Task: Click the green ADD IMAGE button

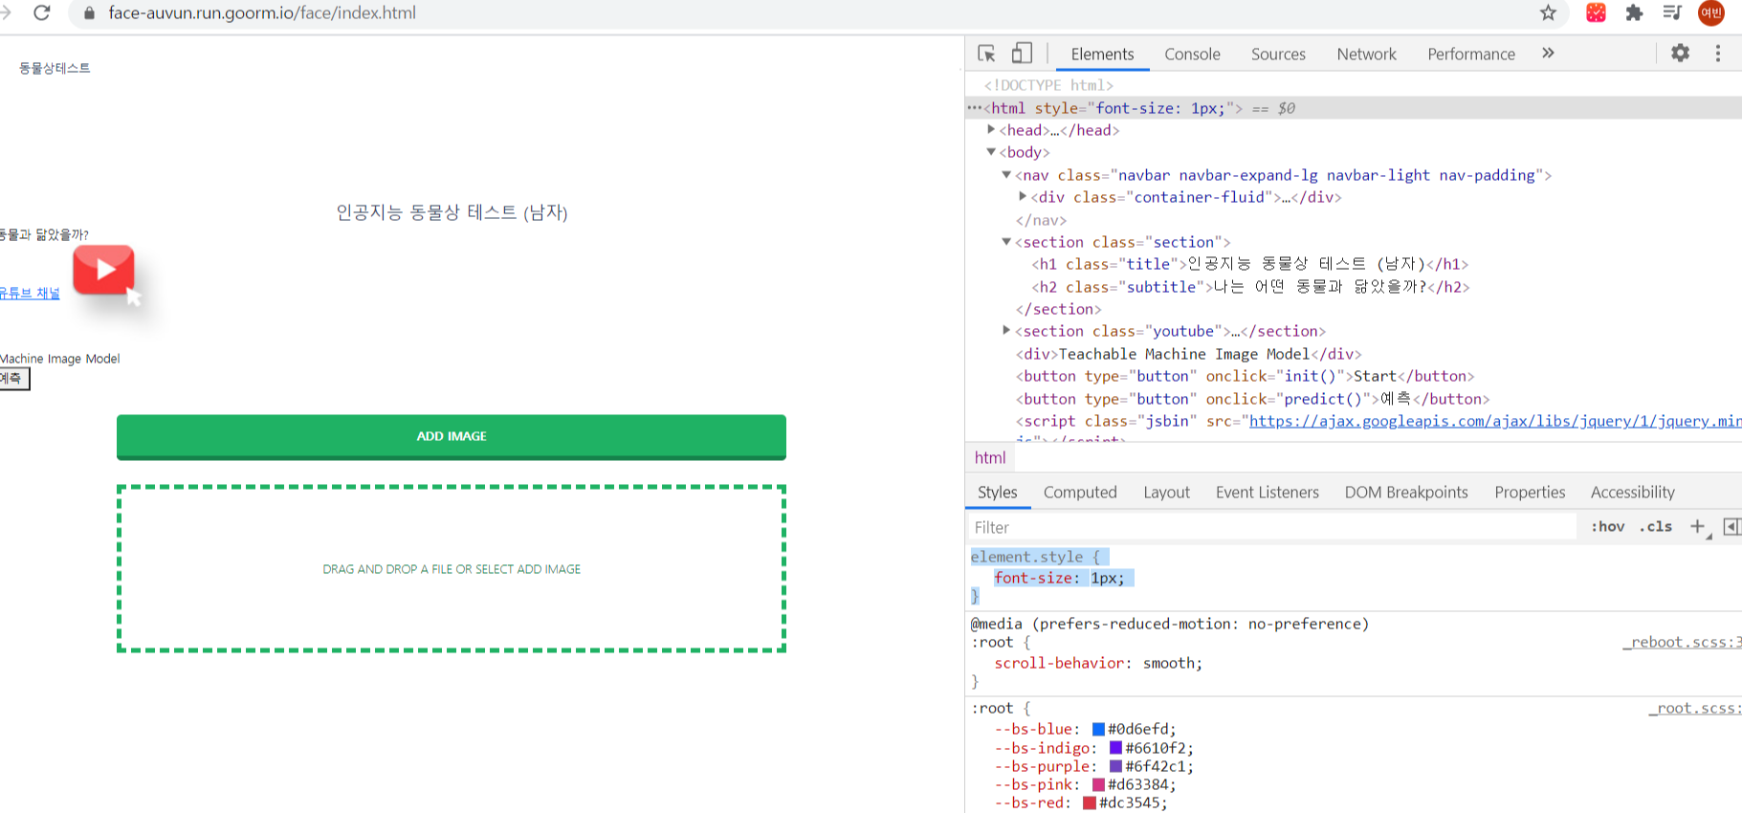Action: [452, 437]
